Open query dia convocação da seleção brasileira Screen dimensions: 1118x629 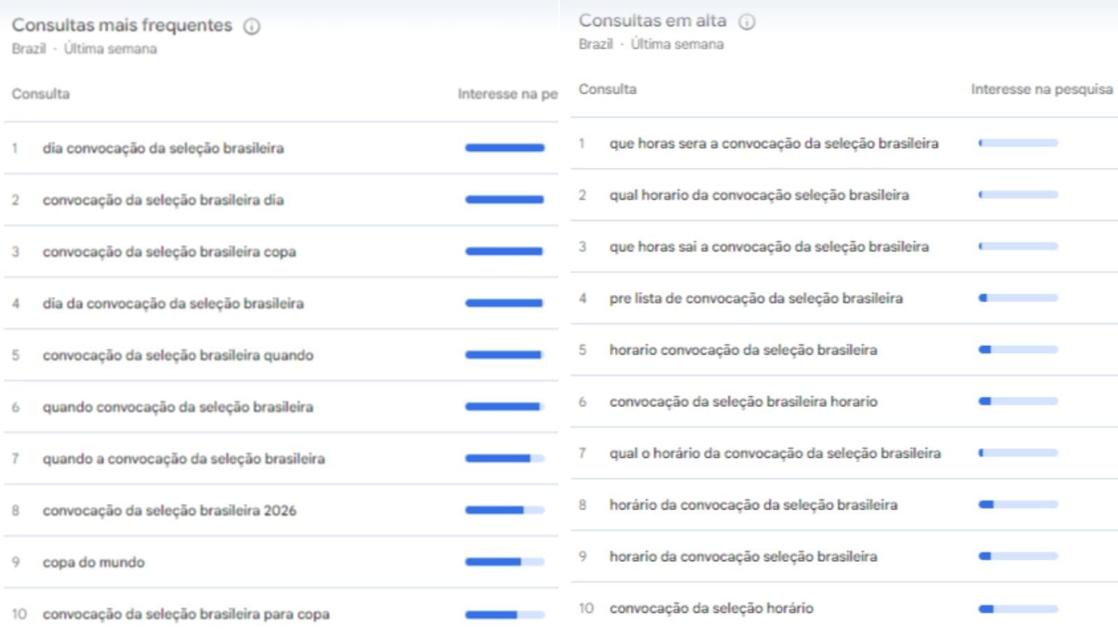point(163,148)
